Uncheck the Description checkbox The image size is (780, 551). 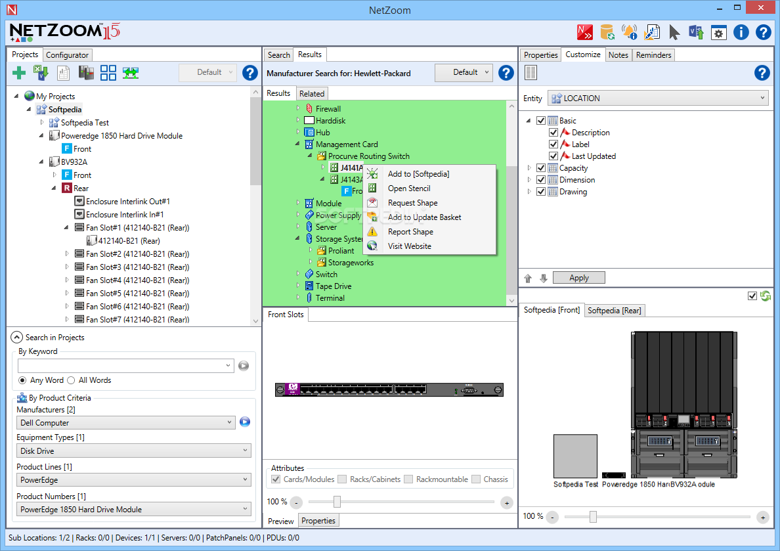553,133
